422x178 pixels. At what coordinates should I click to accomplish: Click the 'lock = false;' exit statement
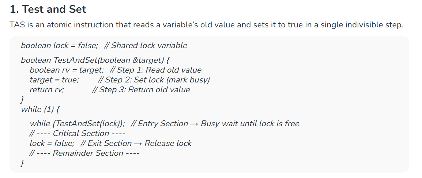tap(52, 143)
